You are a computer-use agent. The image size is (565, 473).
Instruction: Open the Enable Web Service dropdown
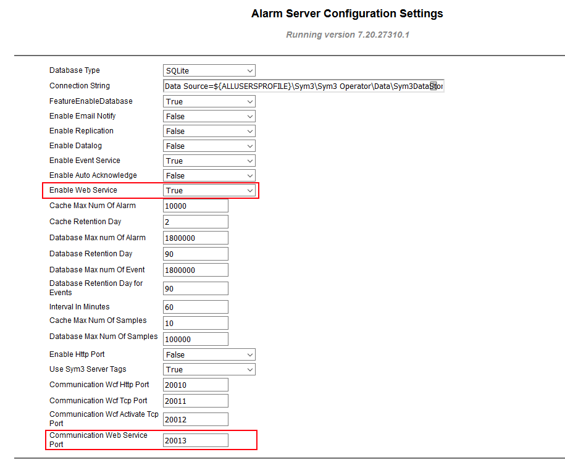[209, 190]
